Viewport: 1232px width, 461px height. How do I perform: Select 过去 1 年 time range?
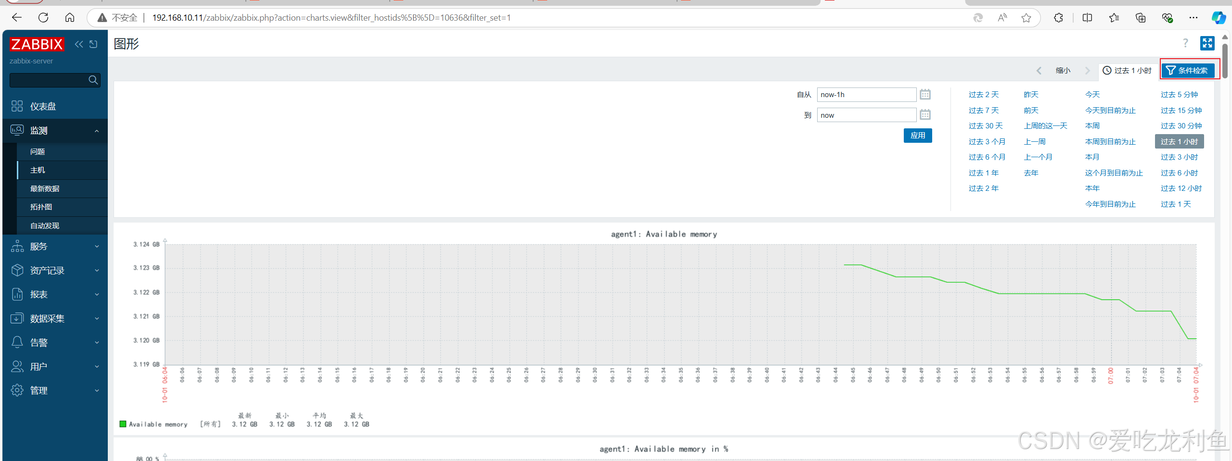[984, 173]
